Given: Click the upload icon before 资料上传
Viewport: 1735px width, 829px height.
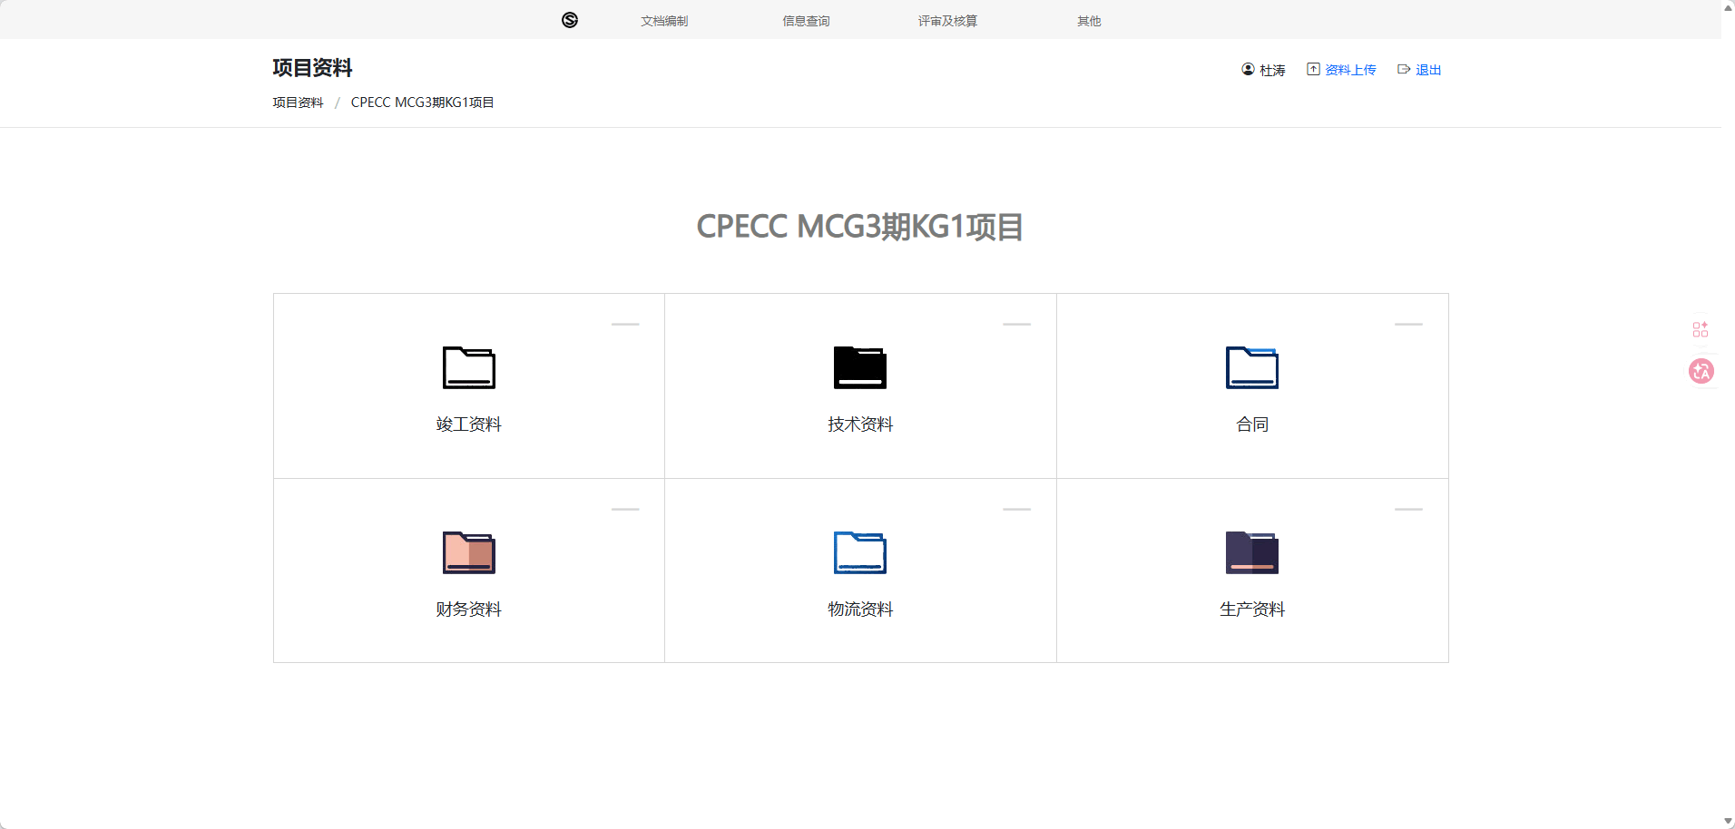Looking at the screenshot, I should point(1313,69).
